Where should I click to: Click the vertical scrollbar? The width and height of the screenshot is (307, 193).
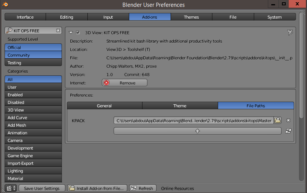[302, 65]
